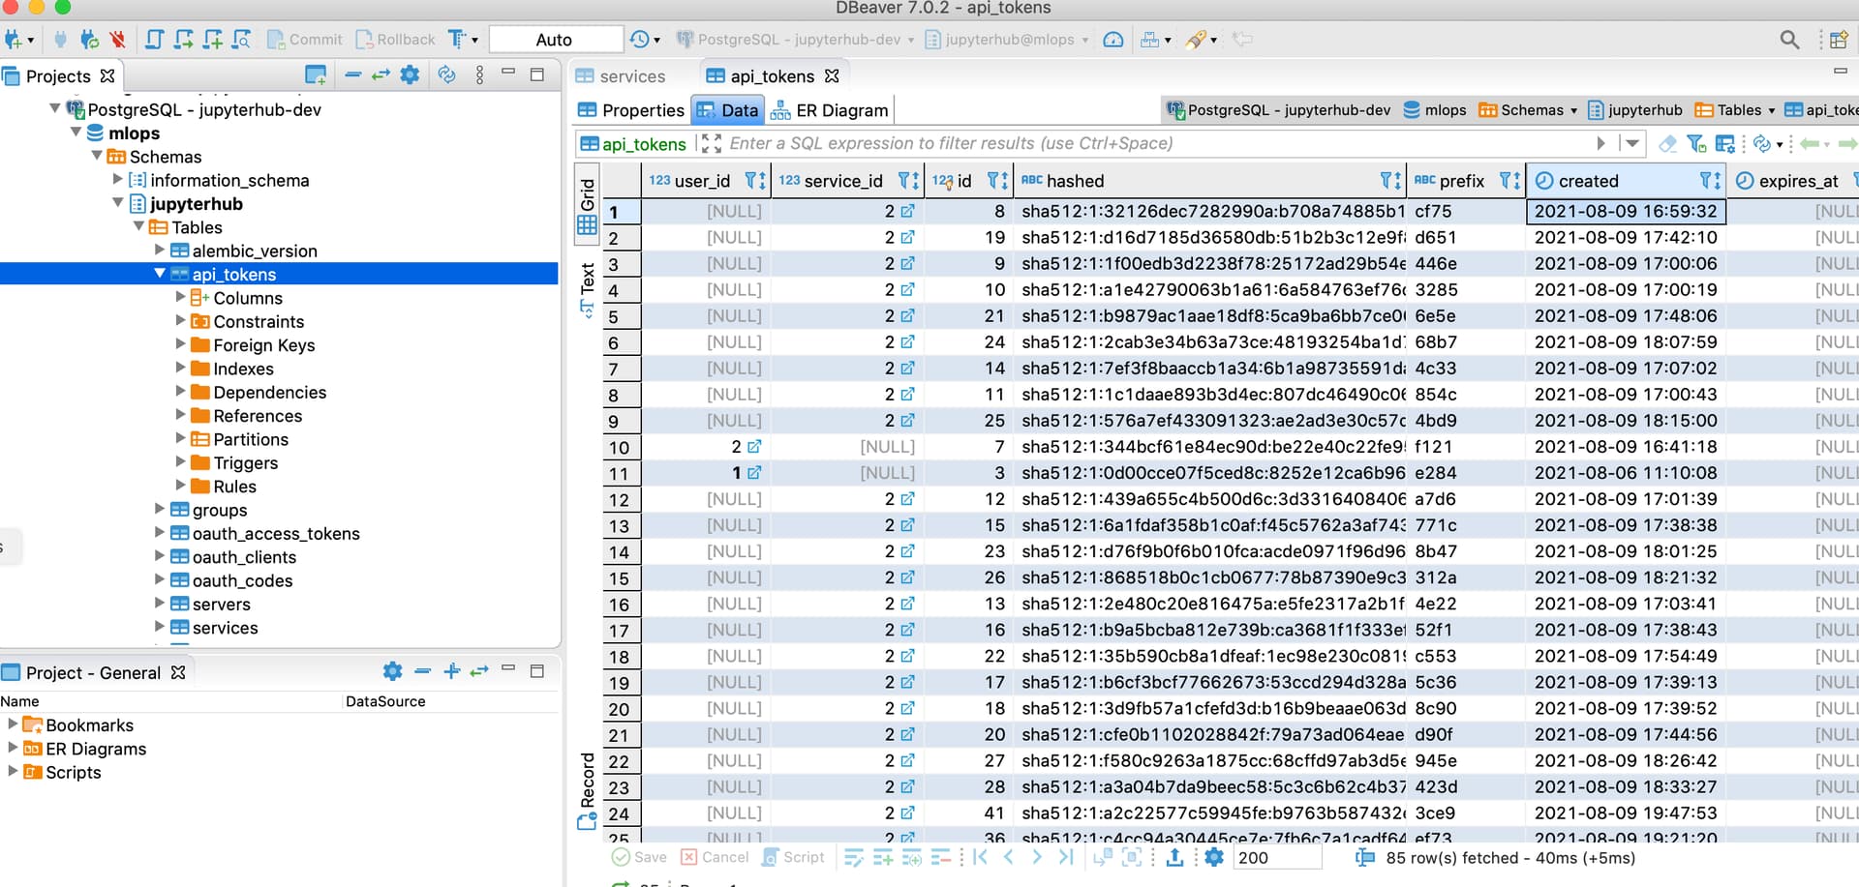Screen dimensions: 1859x887
Task: Click the transaction log clock icon
Action: (x=639, y=40)
